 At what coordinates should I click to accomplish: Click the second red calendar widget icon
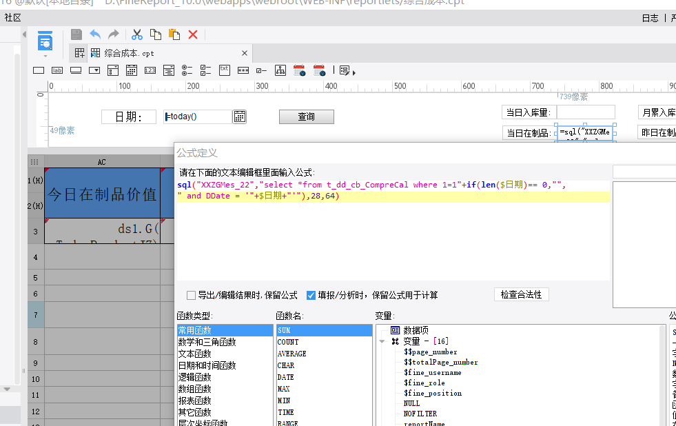(x=319, y=70)
